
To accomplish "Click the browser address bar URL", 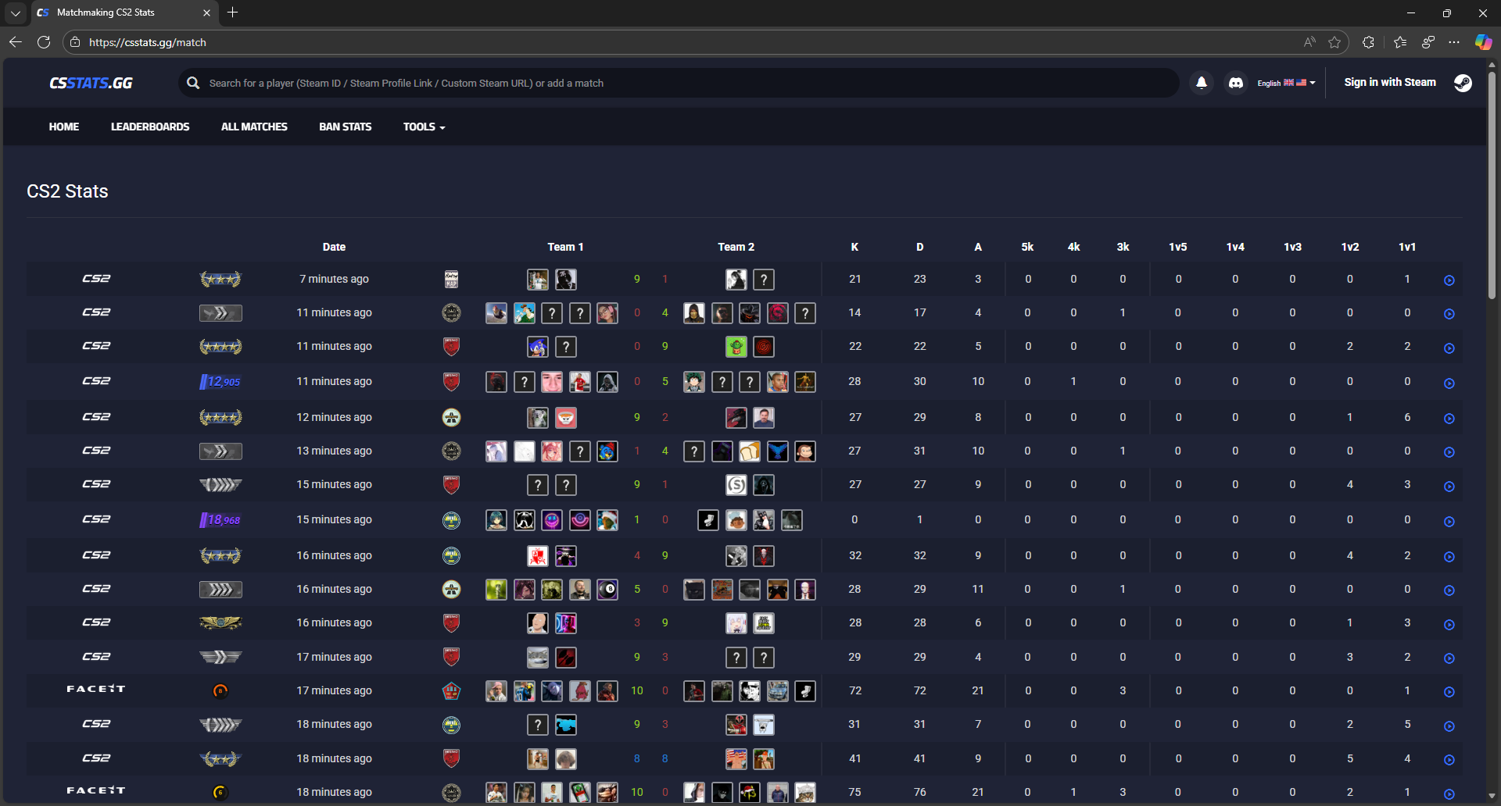I will [148, 42].
